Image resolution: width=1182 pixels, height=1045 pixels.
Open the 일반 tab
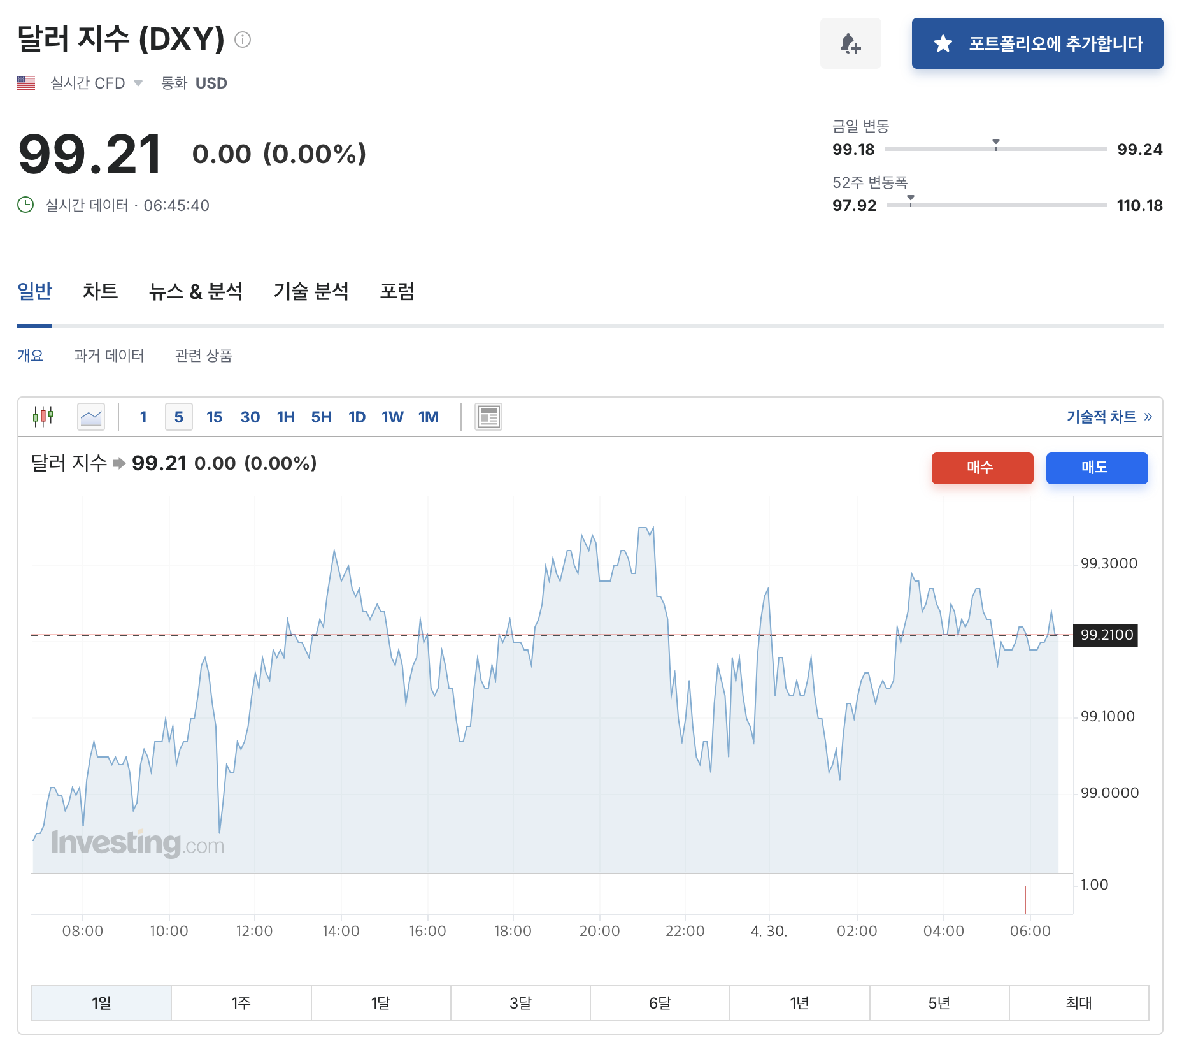[x=35, y=291]
